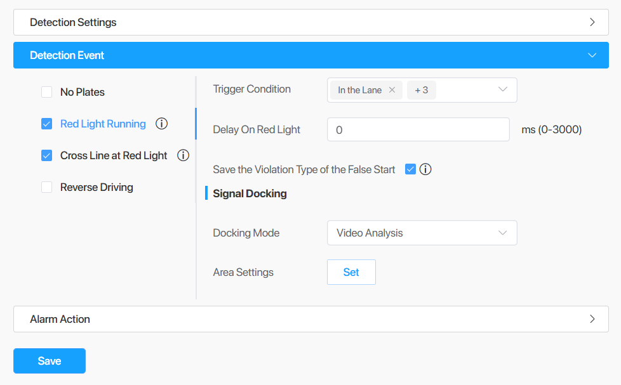Click the Delay On Red Light label
621x385 pixels.
(x=257, y=129)
